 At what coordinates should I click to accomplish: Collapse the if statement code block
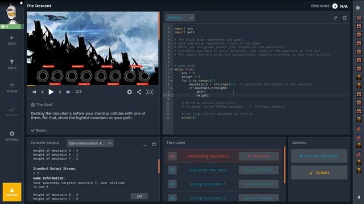pos(172,88)
